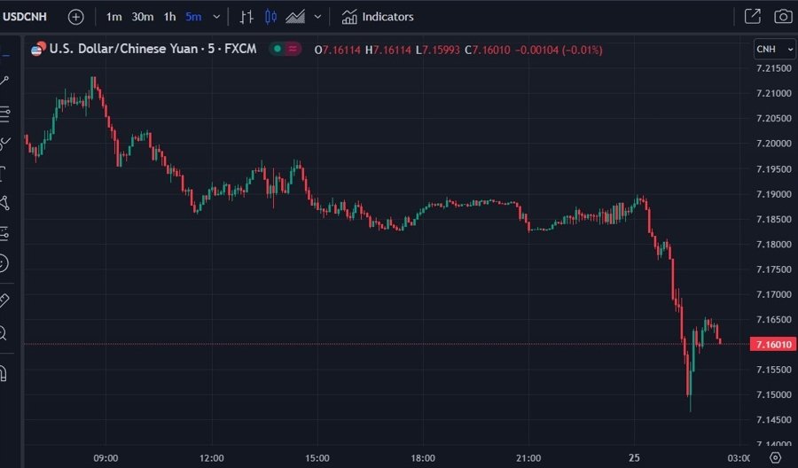The image size is (798, 468).
Task: Click the add symbol plus icon
Action: [x=76, y=17]
